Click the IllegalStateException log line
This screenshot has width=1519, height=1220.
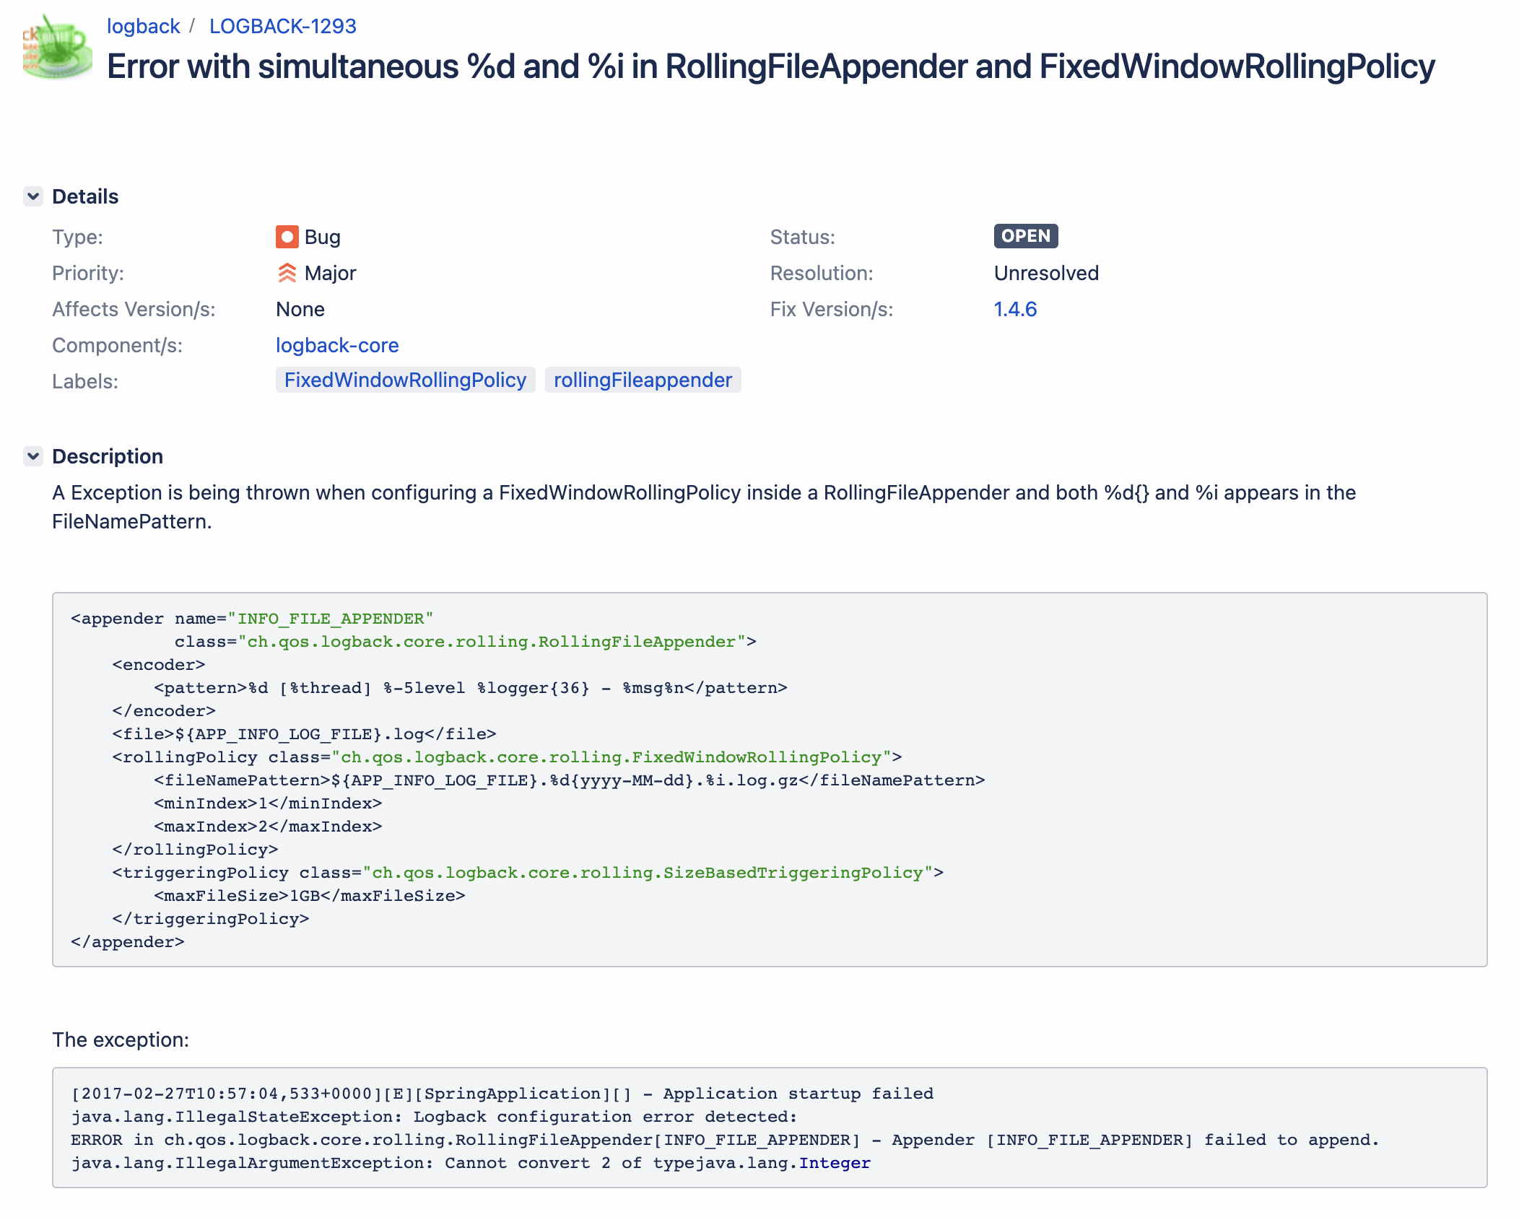pyautogui.click(x=434, y=1117)
